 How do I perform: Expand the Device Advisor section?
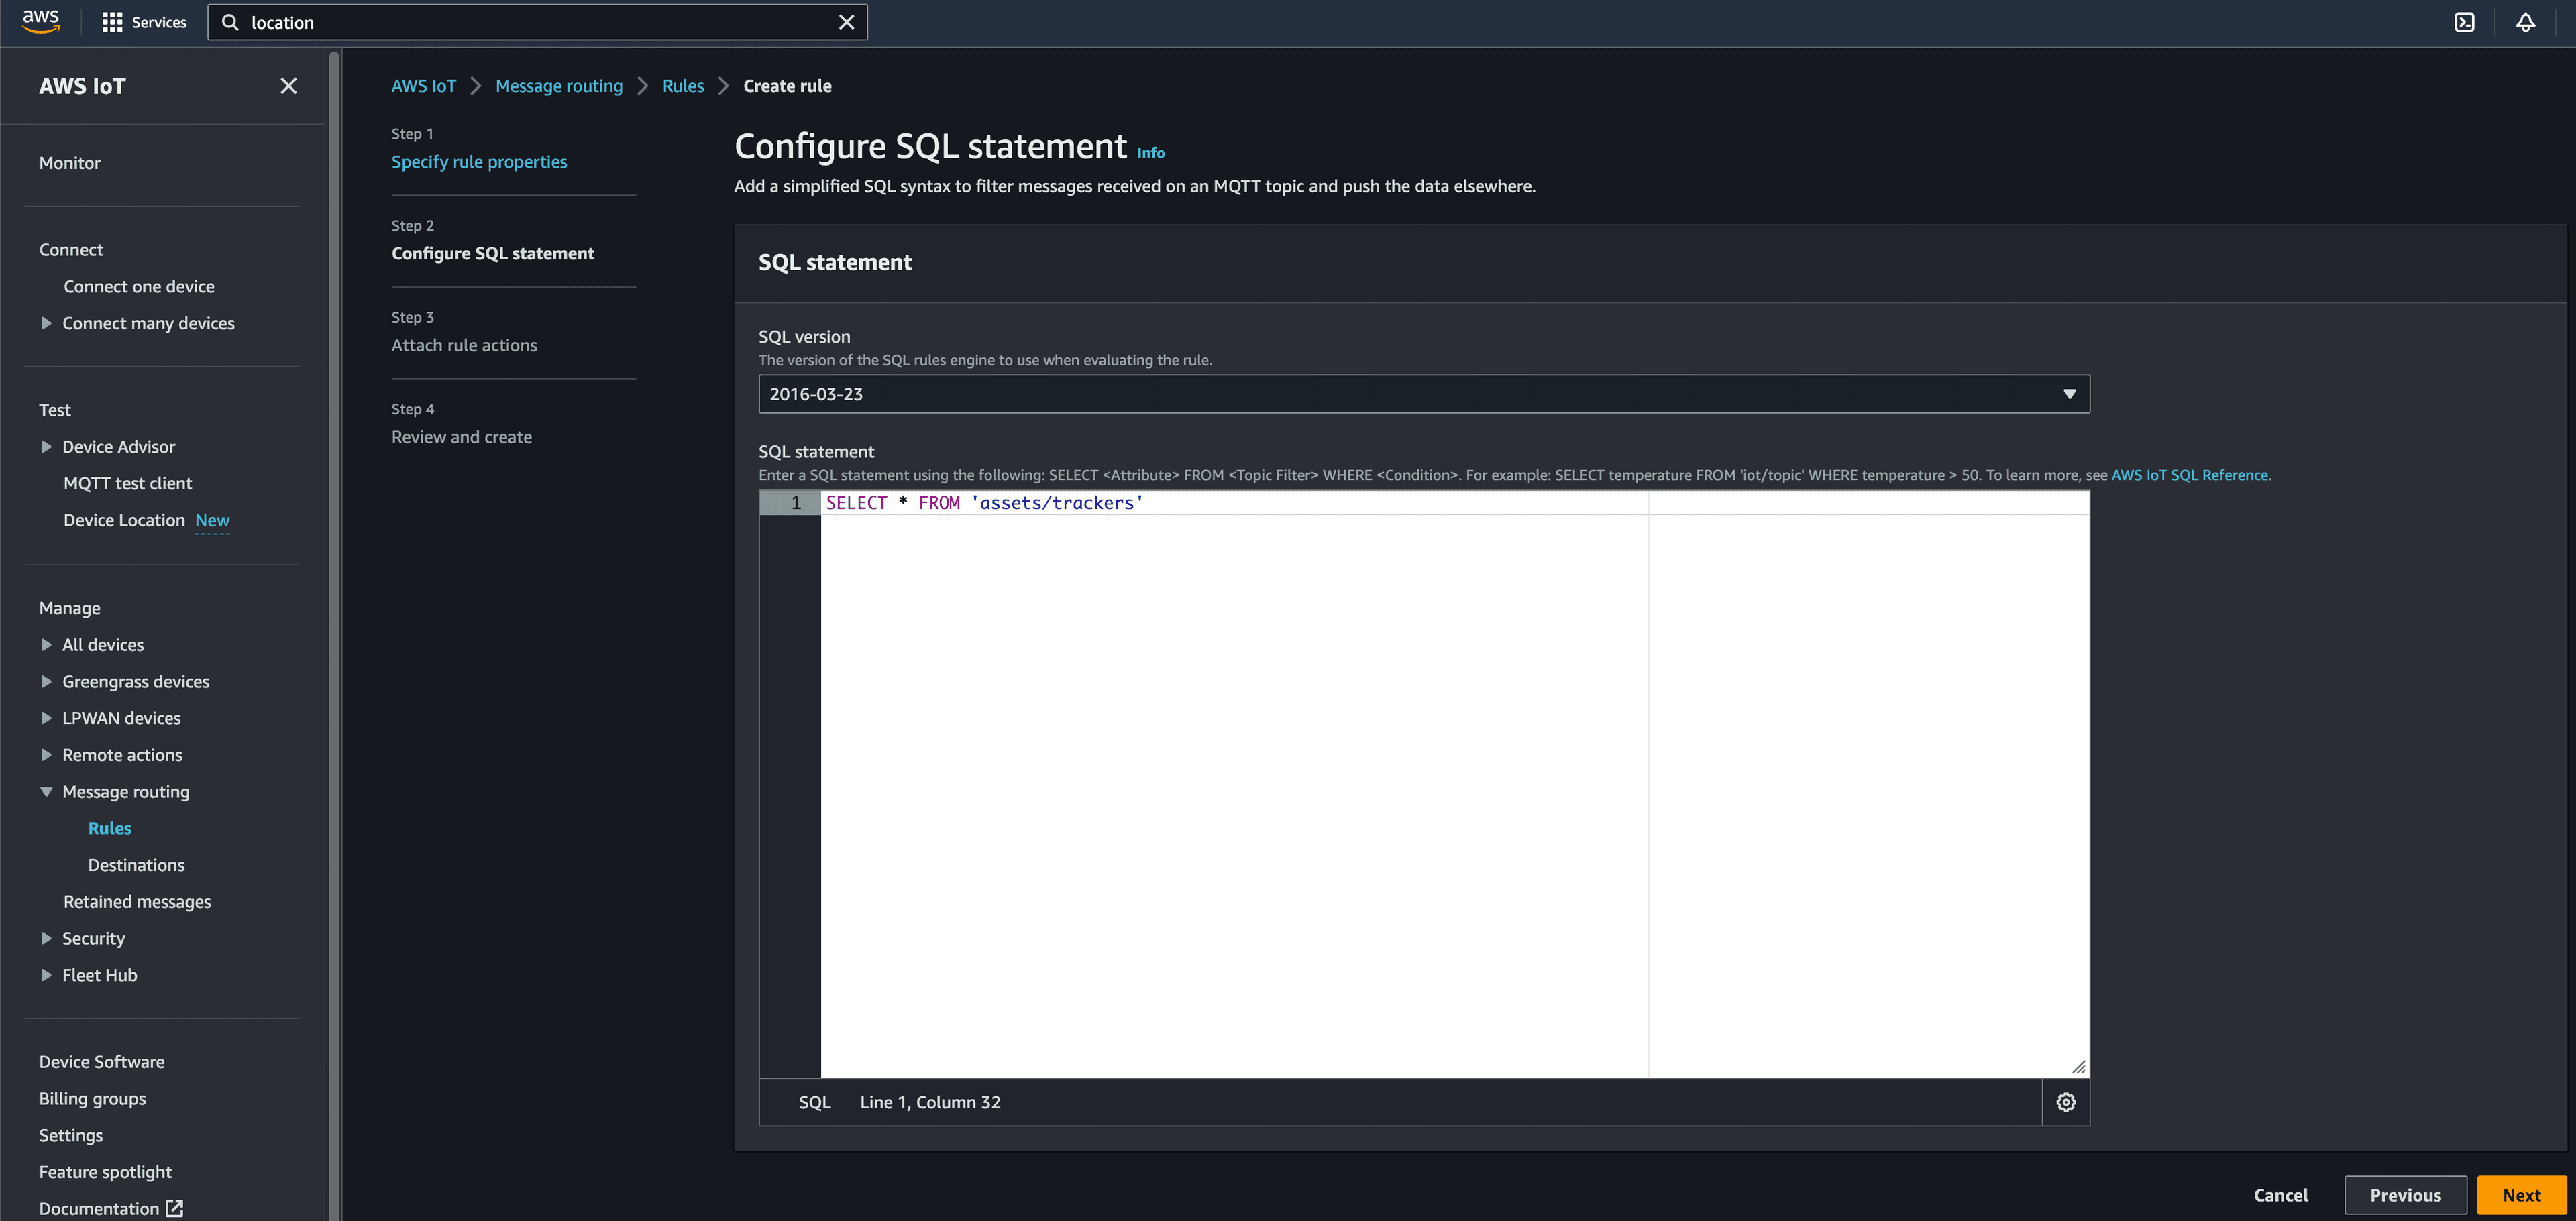click(x=46, y=447)
